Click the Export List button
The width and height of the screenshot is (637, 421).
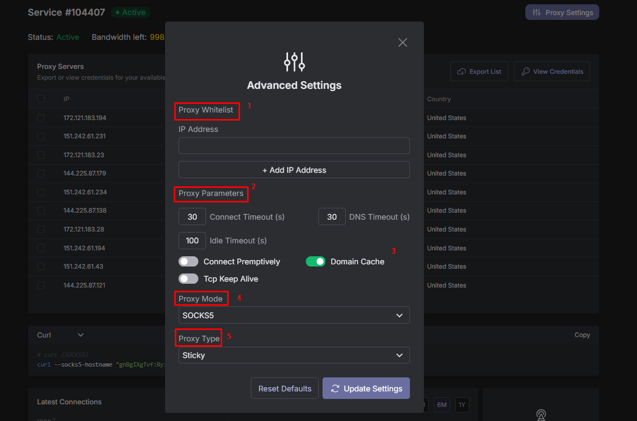(479, 72)
